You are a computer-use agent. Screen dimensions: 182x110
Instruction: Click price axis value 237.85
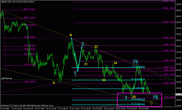[178, 52]
